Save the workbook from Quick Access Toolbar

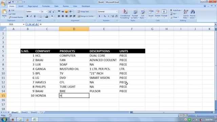point(9,2)
